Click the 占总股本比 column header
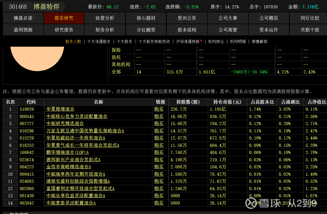This screenshot has height=214, width=327. 262,102
